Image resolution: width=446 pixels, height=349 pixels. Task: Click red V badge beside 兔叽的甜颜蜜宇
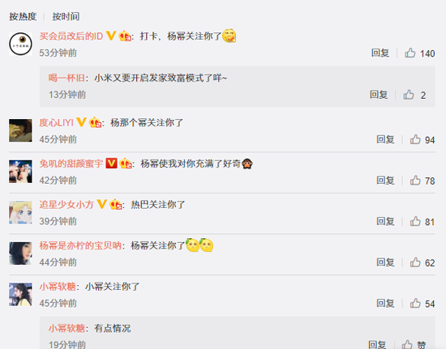point(111,164)
